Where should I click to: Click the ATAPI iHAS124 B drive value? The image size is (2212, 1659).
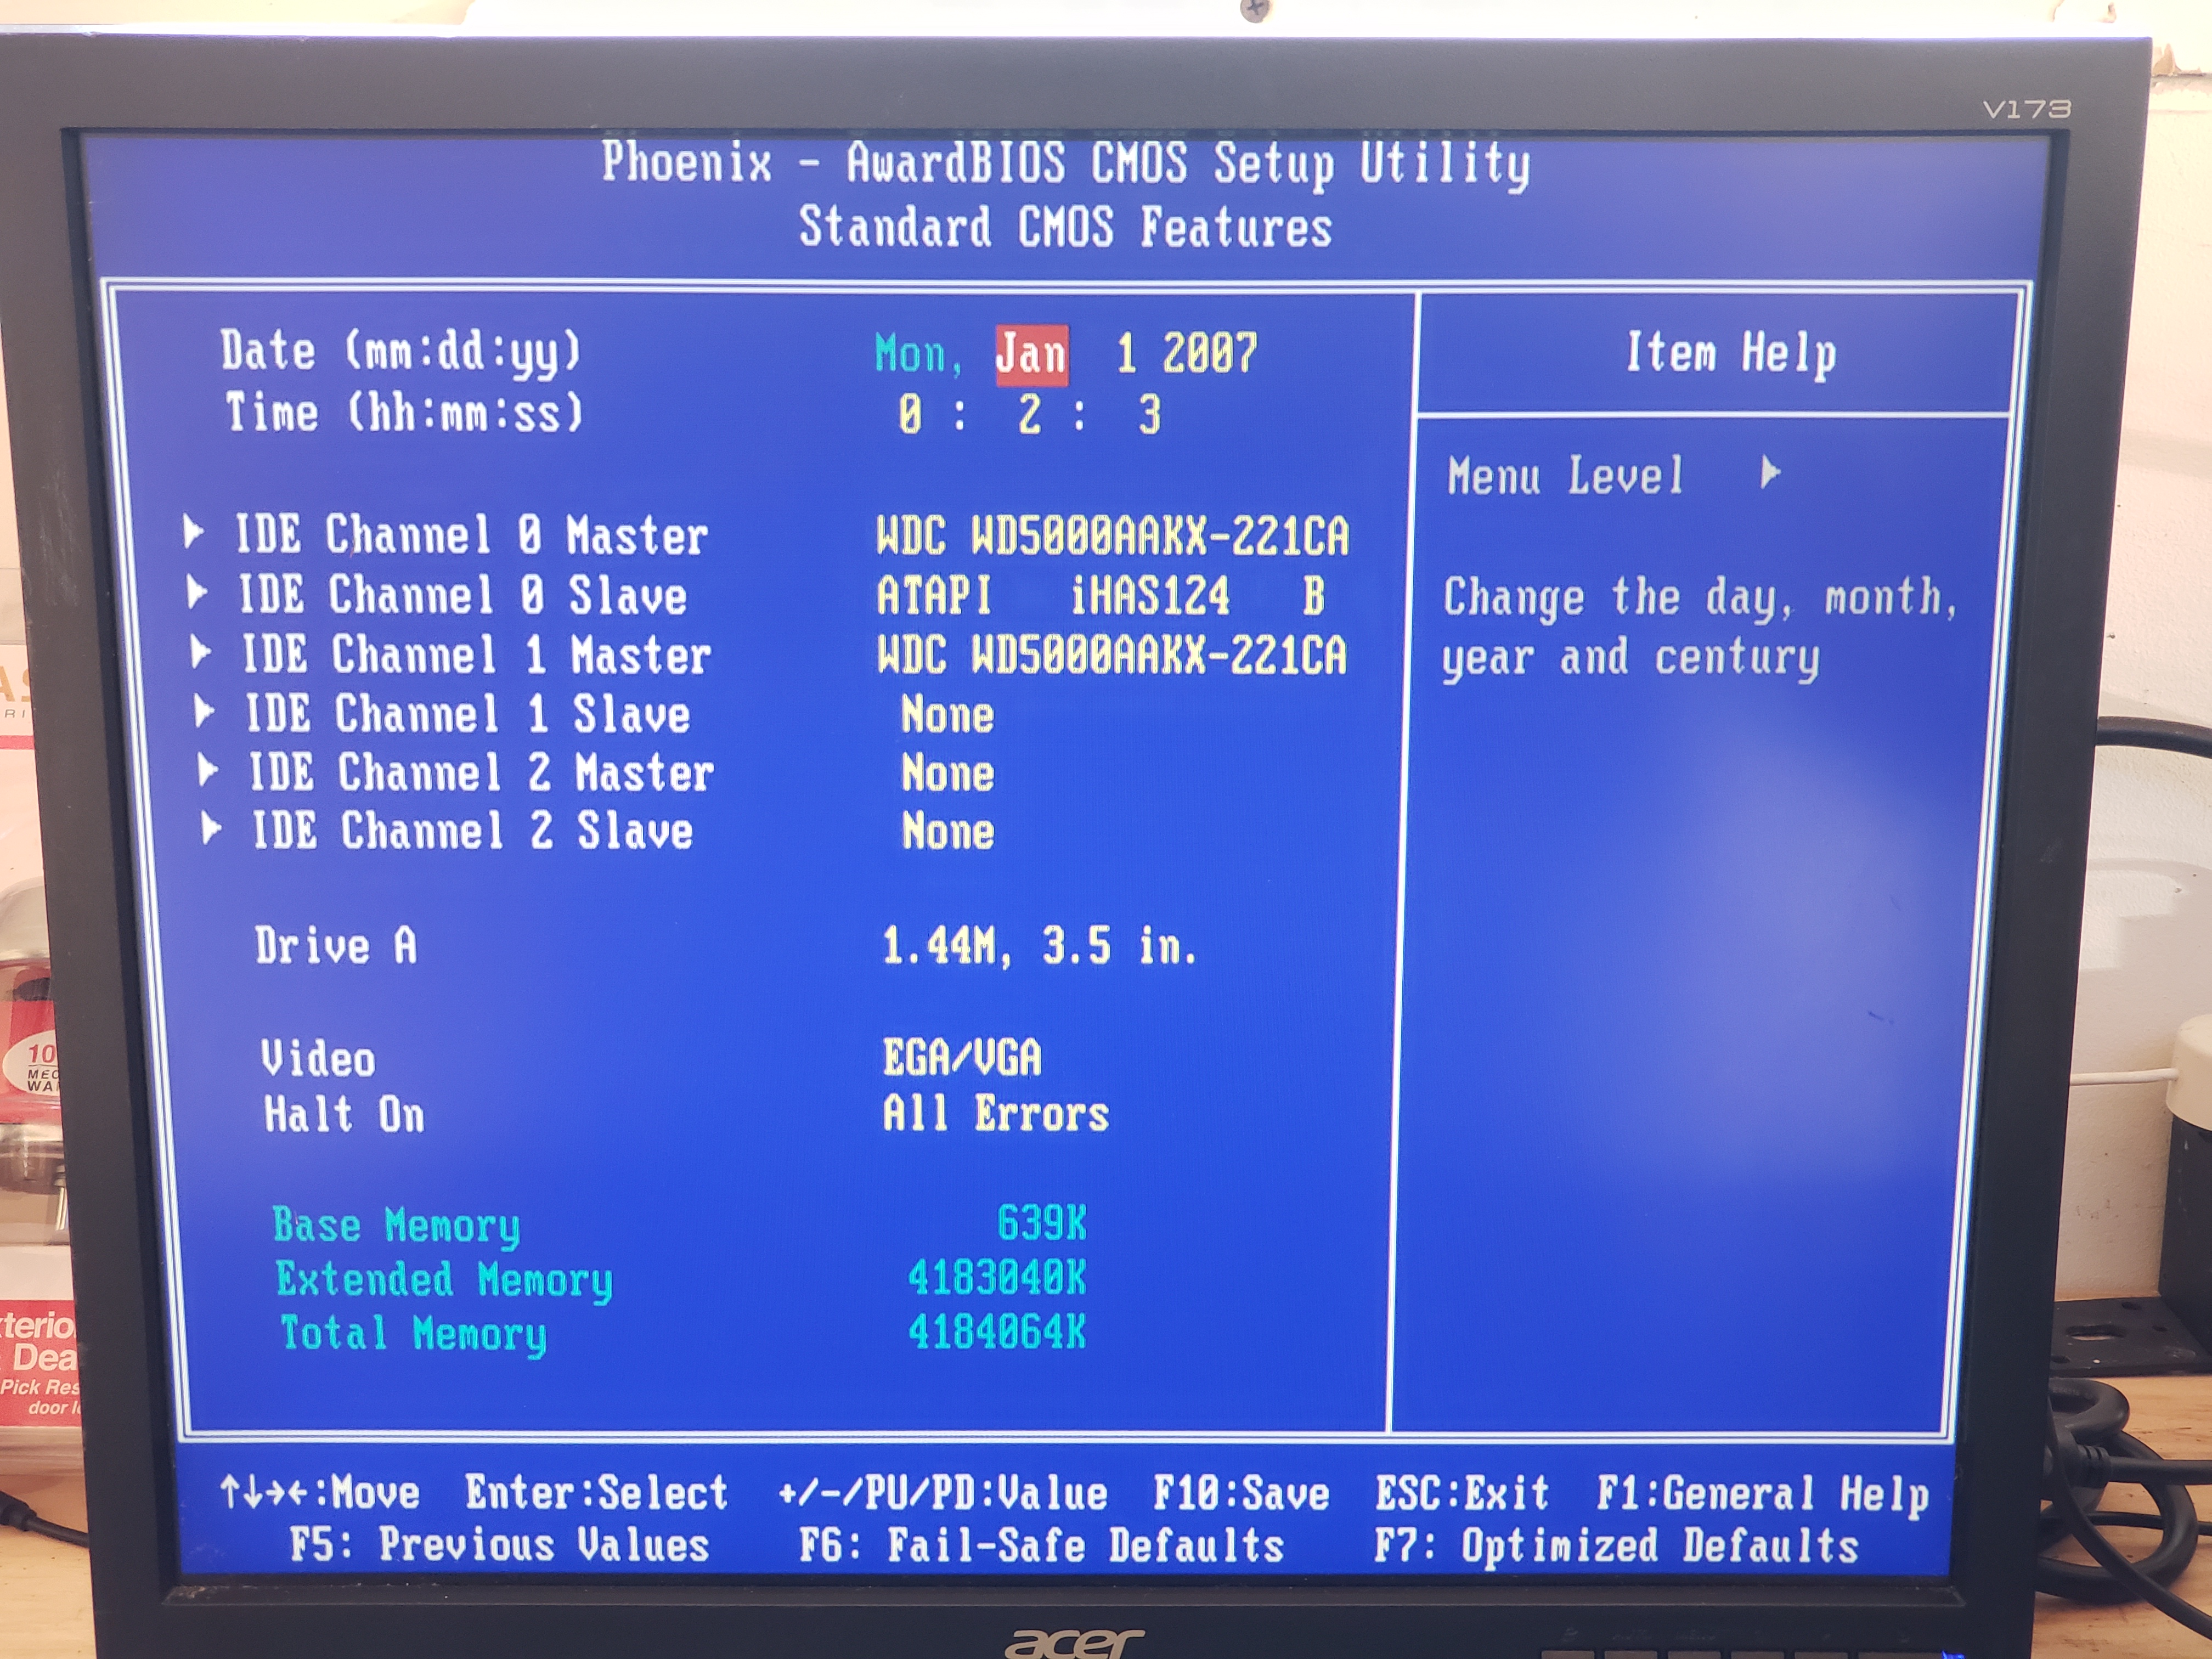coord(1101,596)
